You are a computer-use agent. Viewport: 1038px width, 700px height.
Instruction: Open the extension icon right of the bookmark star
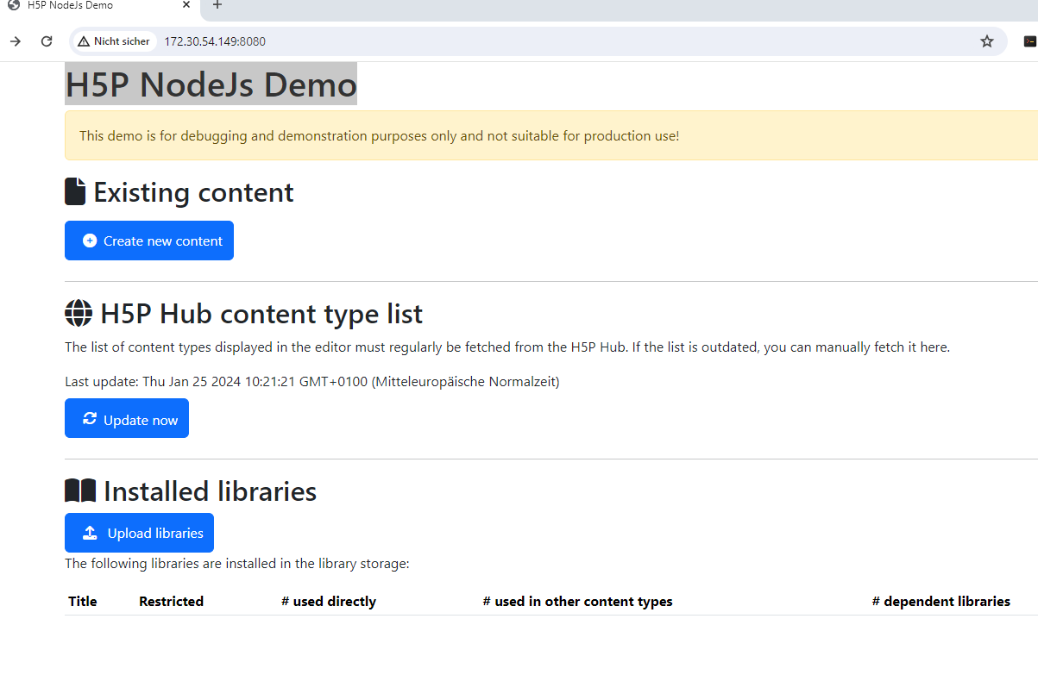coord(1029,41)
